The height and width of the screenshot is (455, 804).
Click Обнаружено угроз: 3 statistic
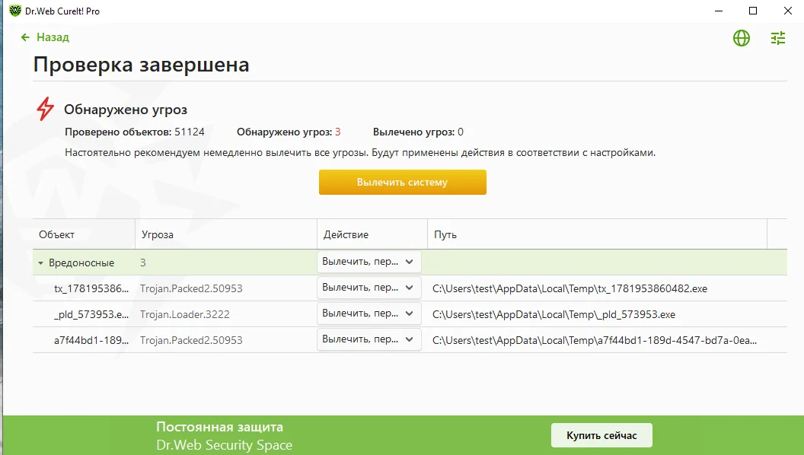click(289, 132)
